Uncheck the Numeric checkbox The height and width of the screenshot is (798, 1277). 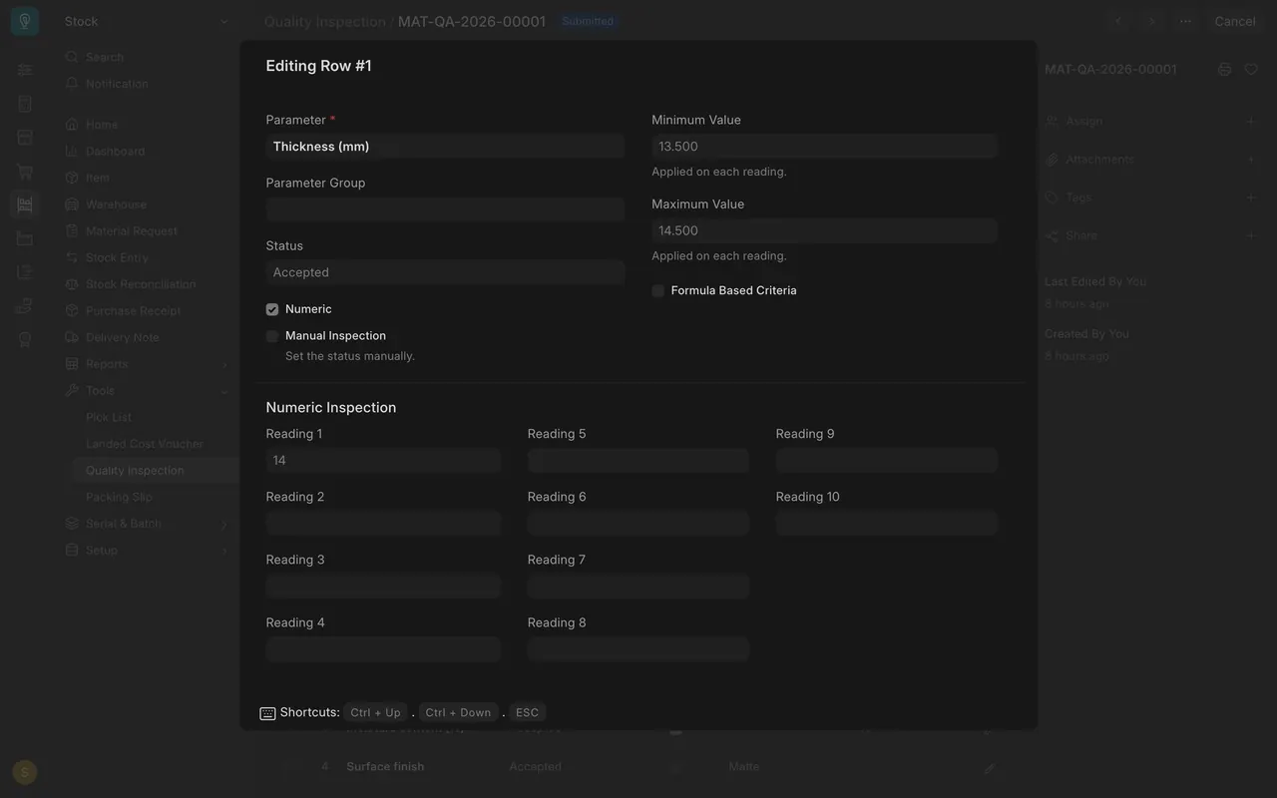pos(272,309)
